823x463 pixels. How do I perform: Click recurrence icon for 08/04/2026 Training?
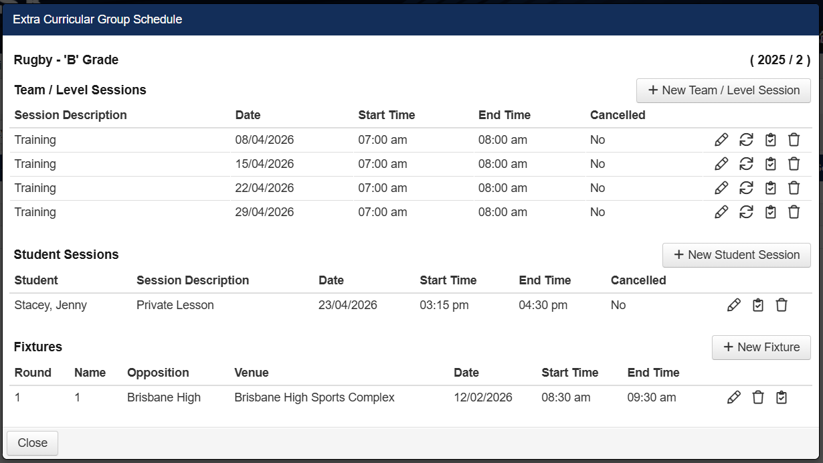746,140
